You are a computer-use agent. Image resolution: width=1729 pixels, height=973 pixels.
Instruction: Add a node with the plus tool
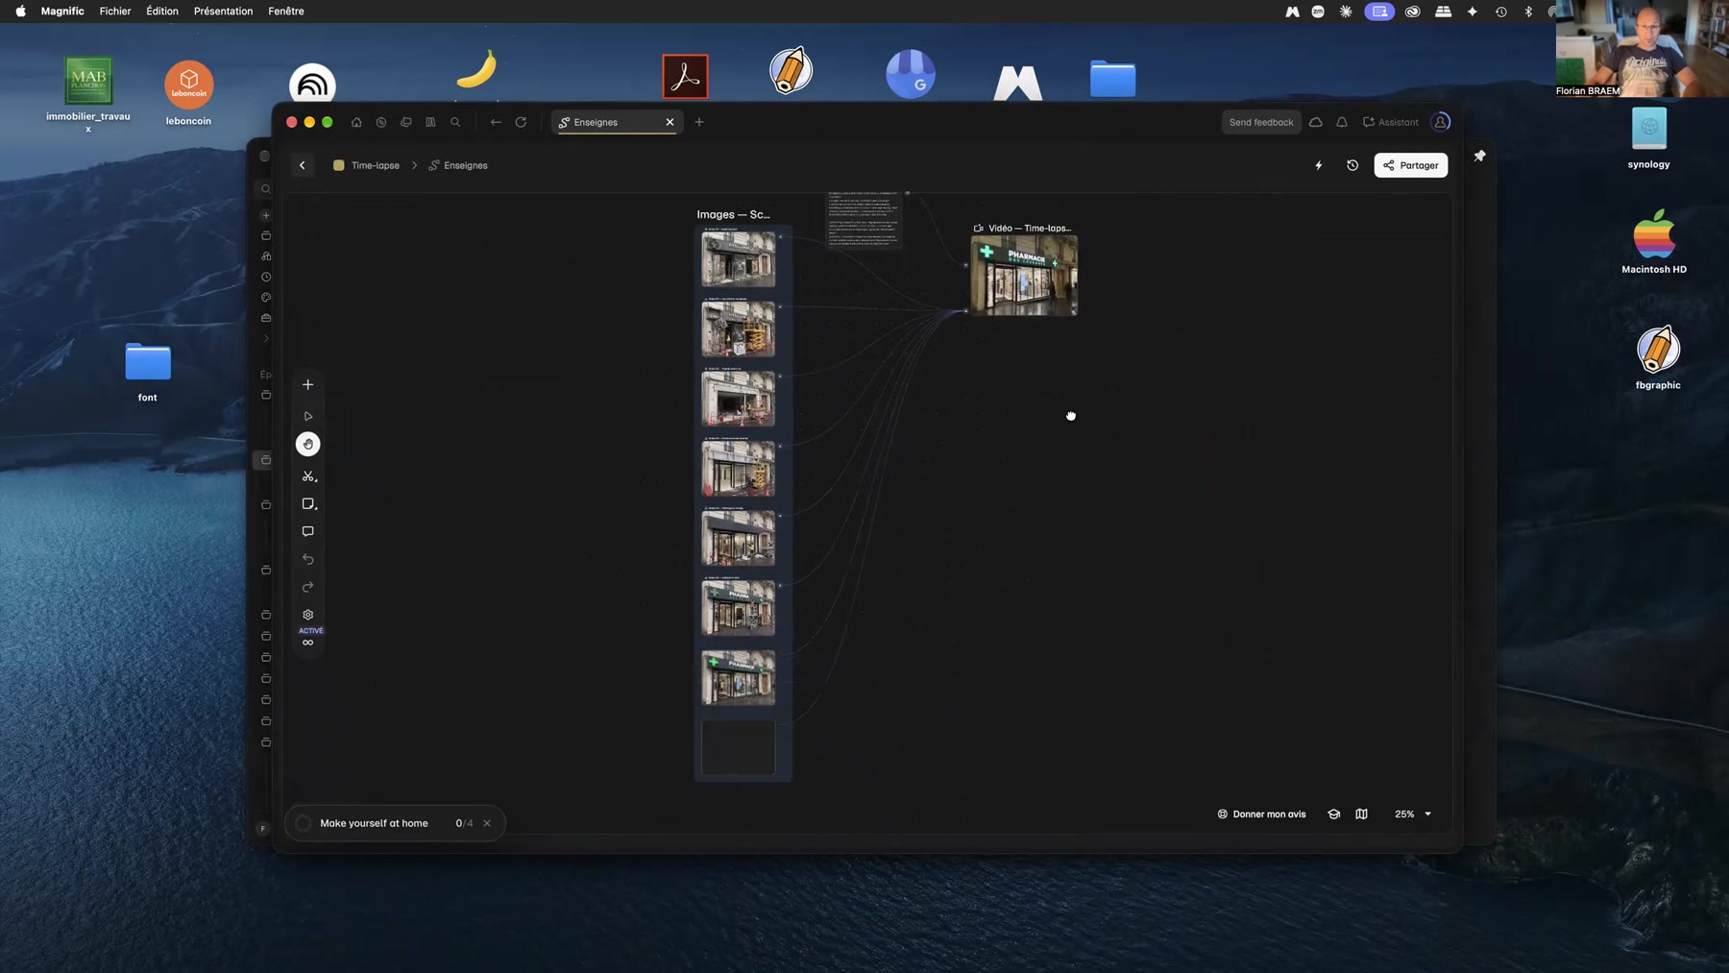(x=308, y=384)
